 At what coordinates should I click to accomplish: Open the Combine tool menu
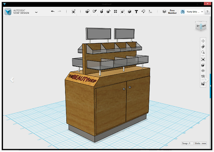pyautogui.click(x=130, y=12)
